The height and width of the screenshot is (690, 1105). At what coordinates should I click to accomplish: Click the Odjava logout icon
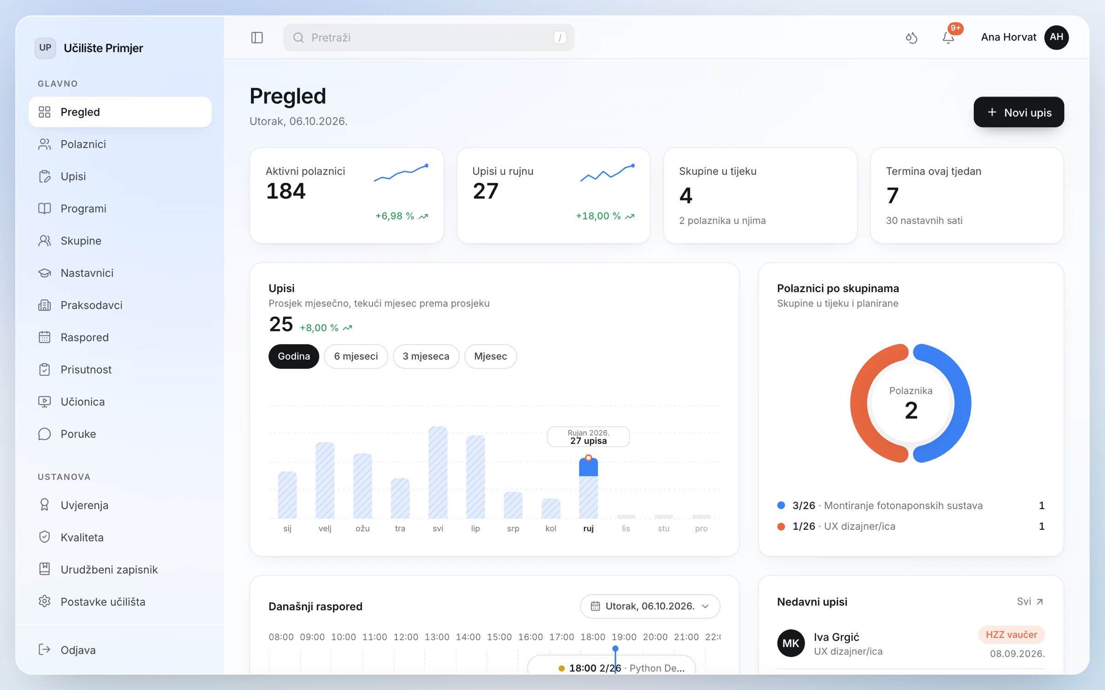pos(44,650)
